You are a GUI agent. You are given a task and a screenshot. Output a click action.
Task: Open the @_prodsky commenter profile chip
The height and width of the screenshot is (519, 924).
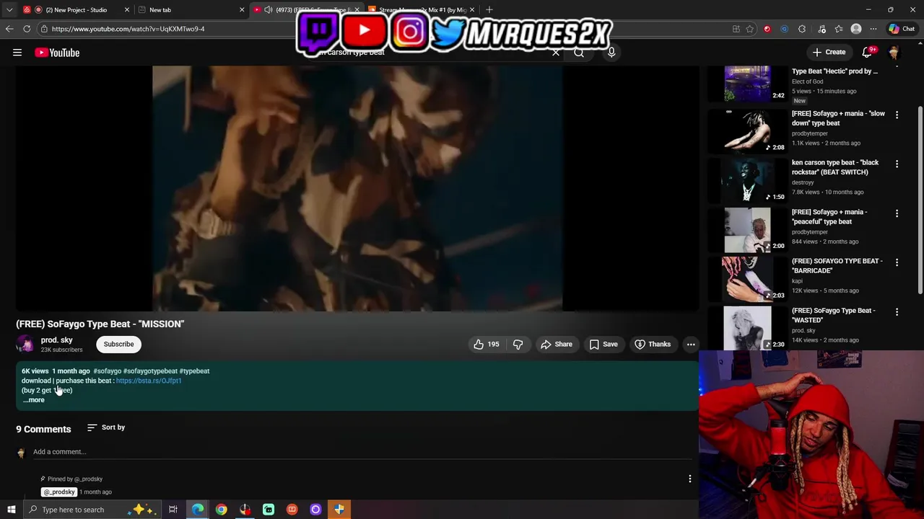pos(58,492)
